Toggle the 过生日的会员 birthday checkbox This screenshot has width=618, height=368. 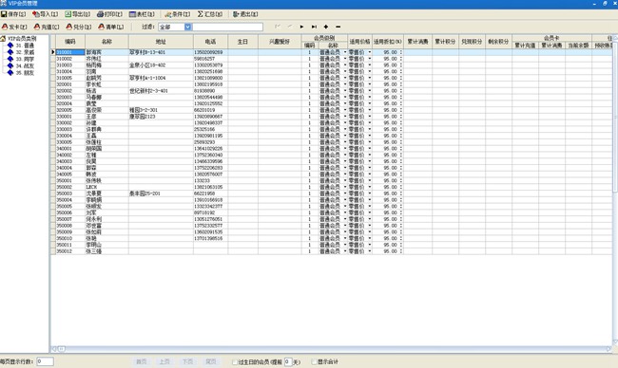click(x=235, y=361)
